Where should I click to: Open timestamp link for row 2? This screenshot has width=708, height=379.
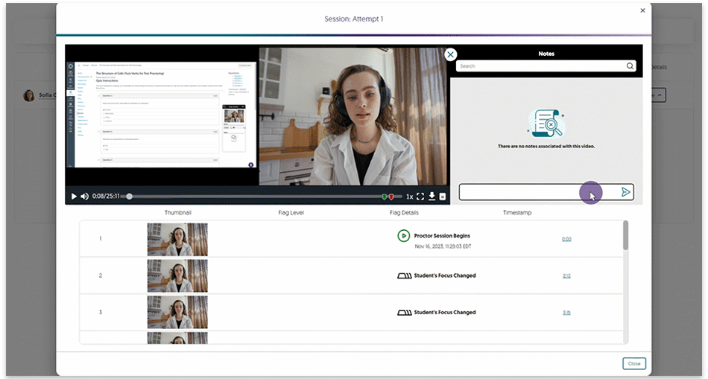(566, 276)
